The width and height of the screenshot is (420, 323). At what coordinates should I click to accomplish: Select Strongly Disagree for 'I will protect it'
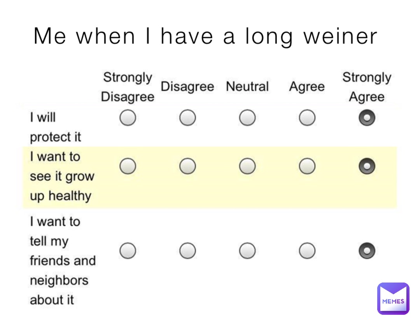[128, 118]
